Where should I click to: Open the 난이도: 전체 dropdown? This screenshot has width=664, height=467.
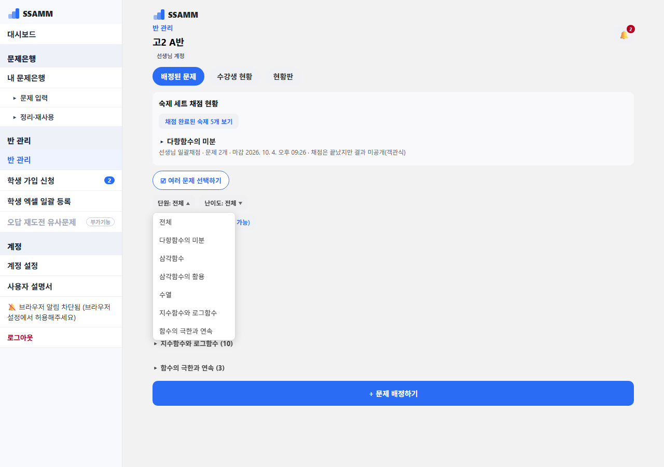(x=224, y=203)
